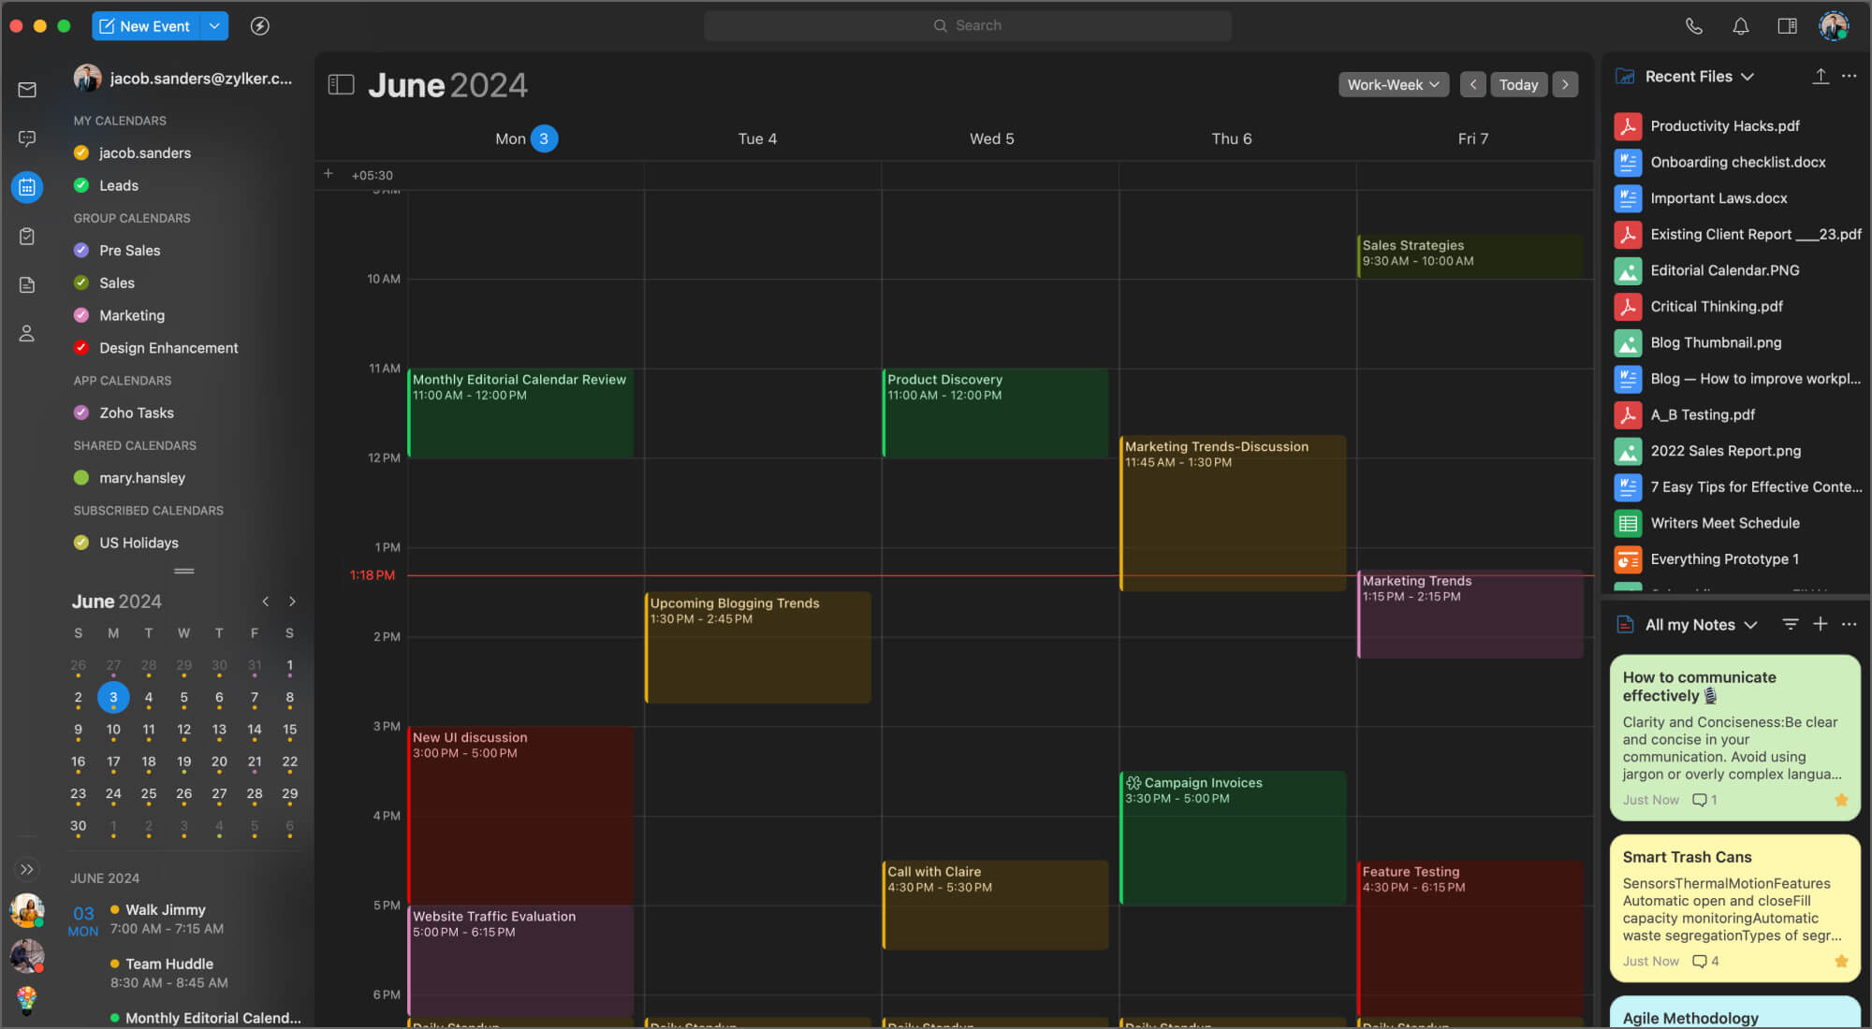The width and height of the screenshot is (1872, 1029).
Task: Toggle the US Holidays calendar visibility
Action: pyautogui.click(x=81, y=543)
